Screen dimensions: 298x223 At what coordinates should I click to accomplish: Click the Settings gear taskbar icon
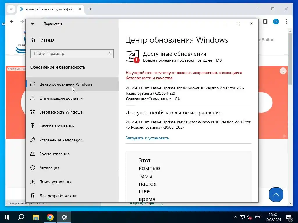(64, 217)
